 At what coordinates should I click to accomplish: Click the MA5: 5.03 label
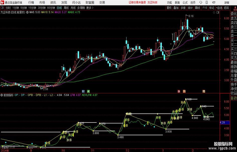click(x=35, y=12)
